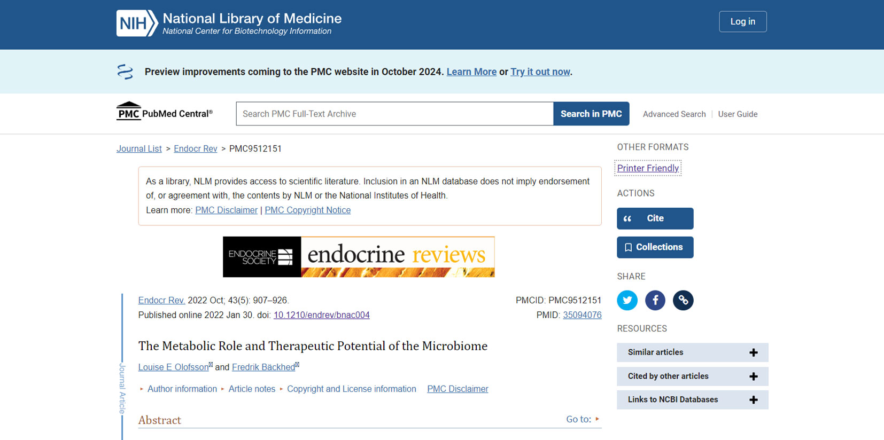Navigate to Journal List breadcrumb
The height and width of the screenshot is (440, 884).
[139, 148]
